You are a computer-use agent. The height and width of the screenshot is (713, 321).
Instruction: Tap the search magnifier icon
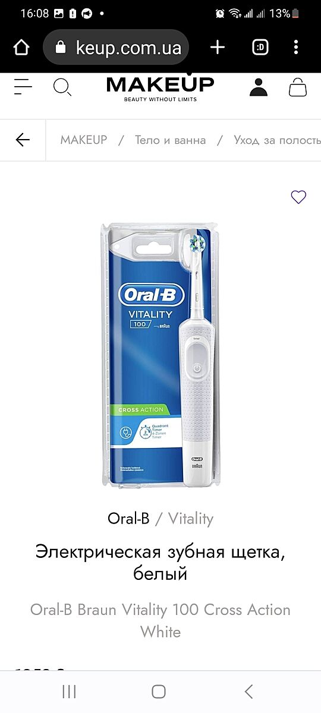[62, 87]
